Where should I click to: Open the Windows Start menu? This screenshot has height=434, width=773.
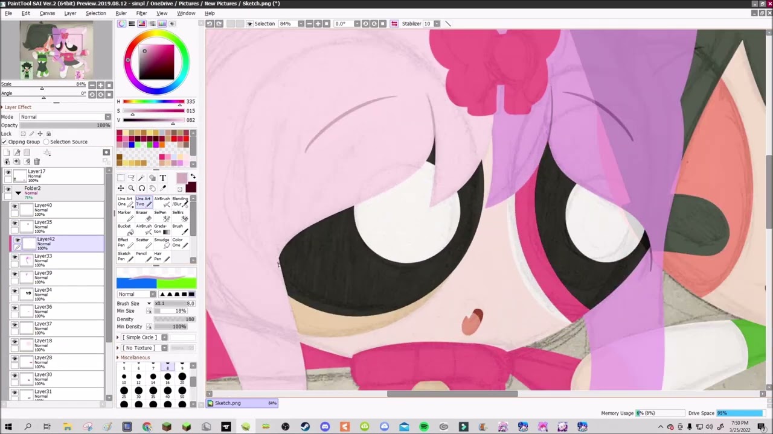click(8, 427)
